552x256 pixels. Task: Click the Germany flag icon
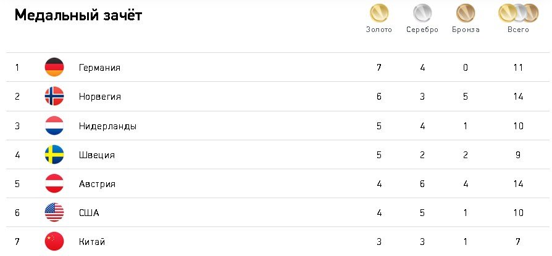click(x=54, y=67)
